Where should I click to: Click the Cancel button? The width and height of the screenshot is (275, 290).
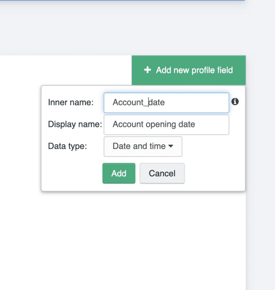coord(162,173)
